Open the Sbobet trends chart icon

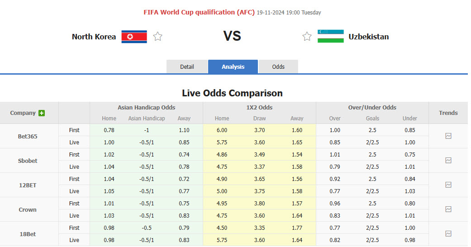(x=448, y=160)
